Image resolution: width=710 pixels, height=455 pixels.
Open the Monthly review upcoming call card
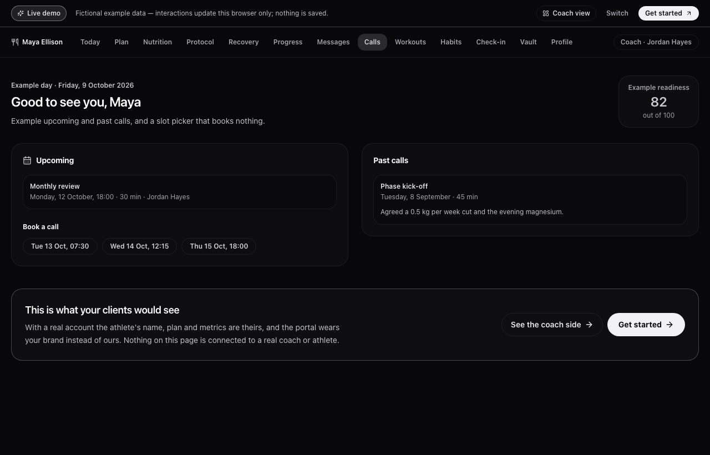(180, 192)
